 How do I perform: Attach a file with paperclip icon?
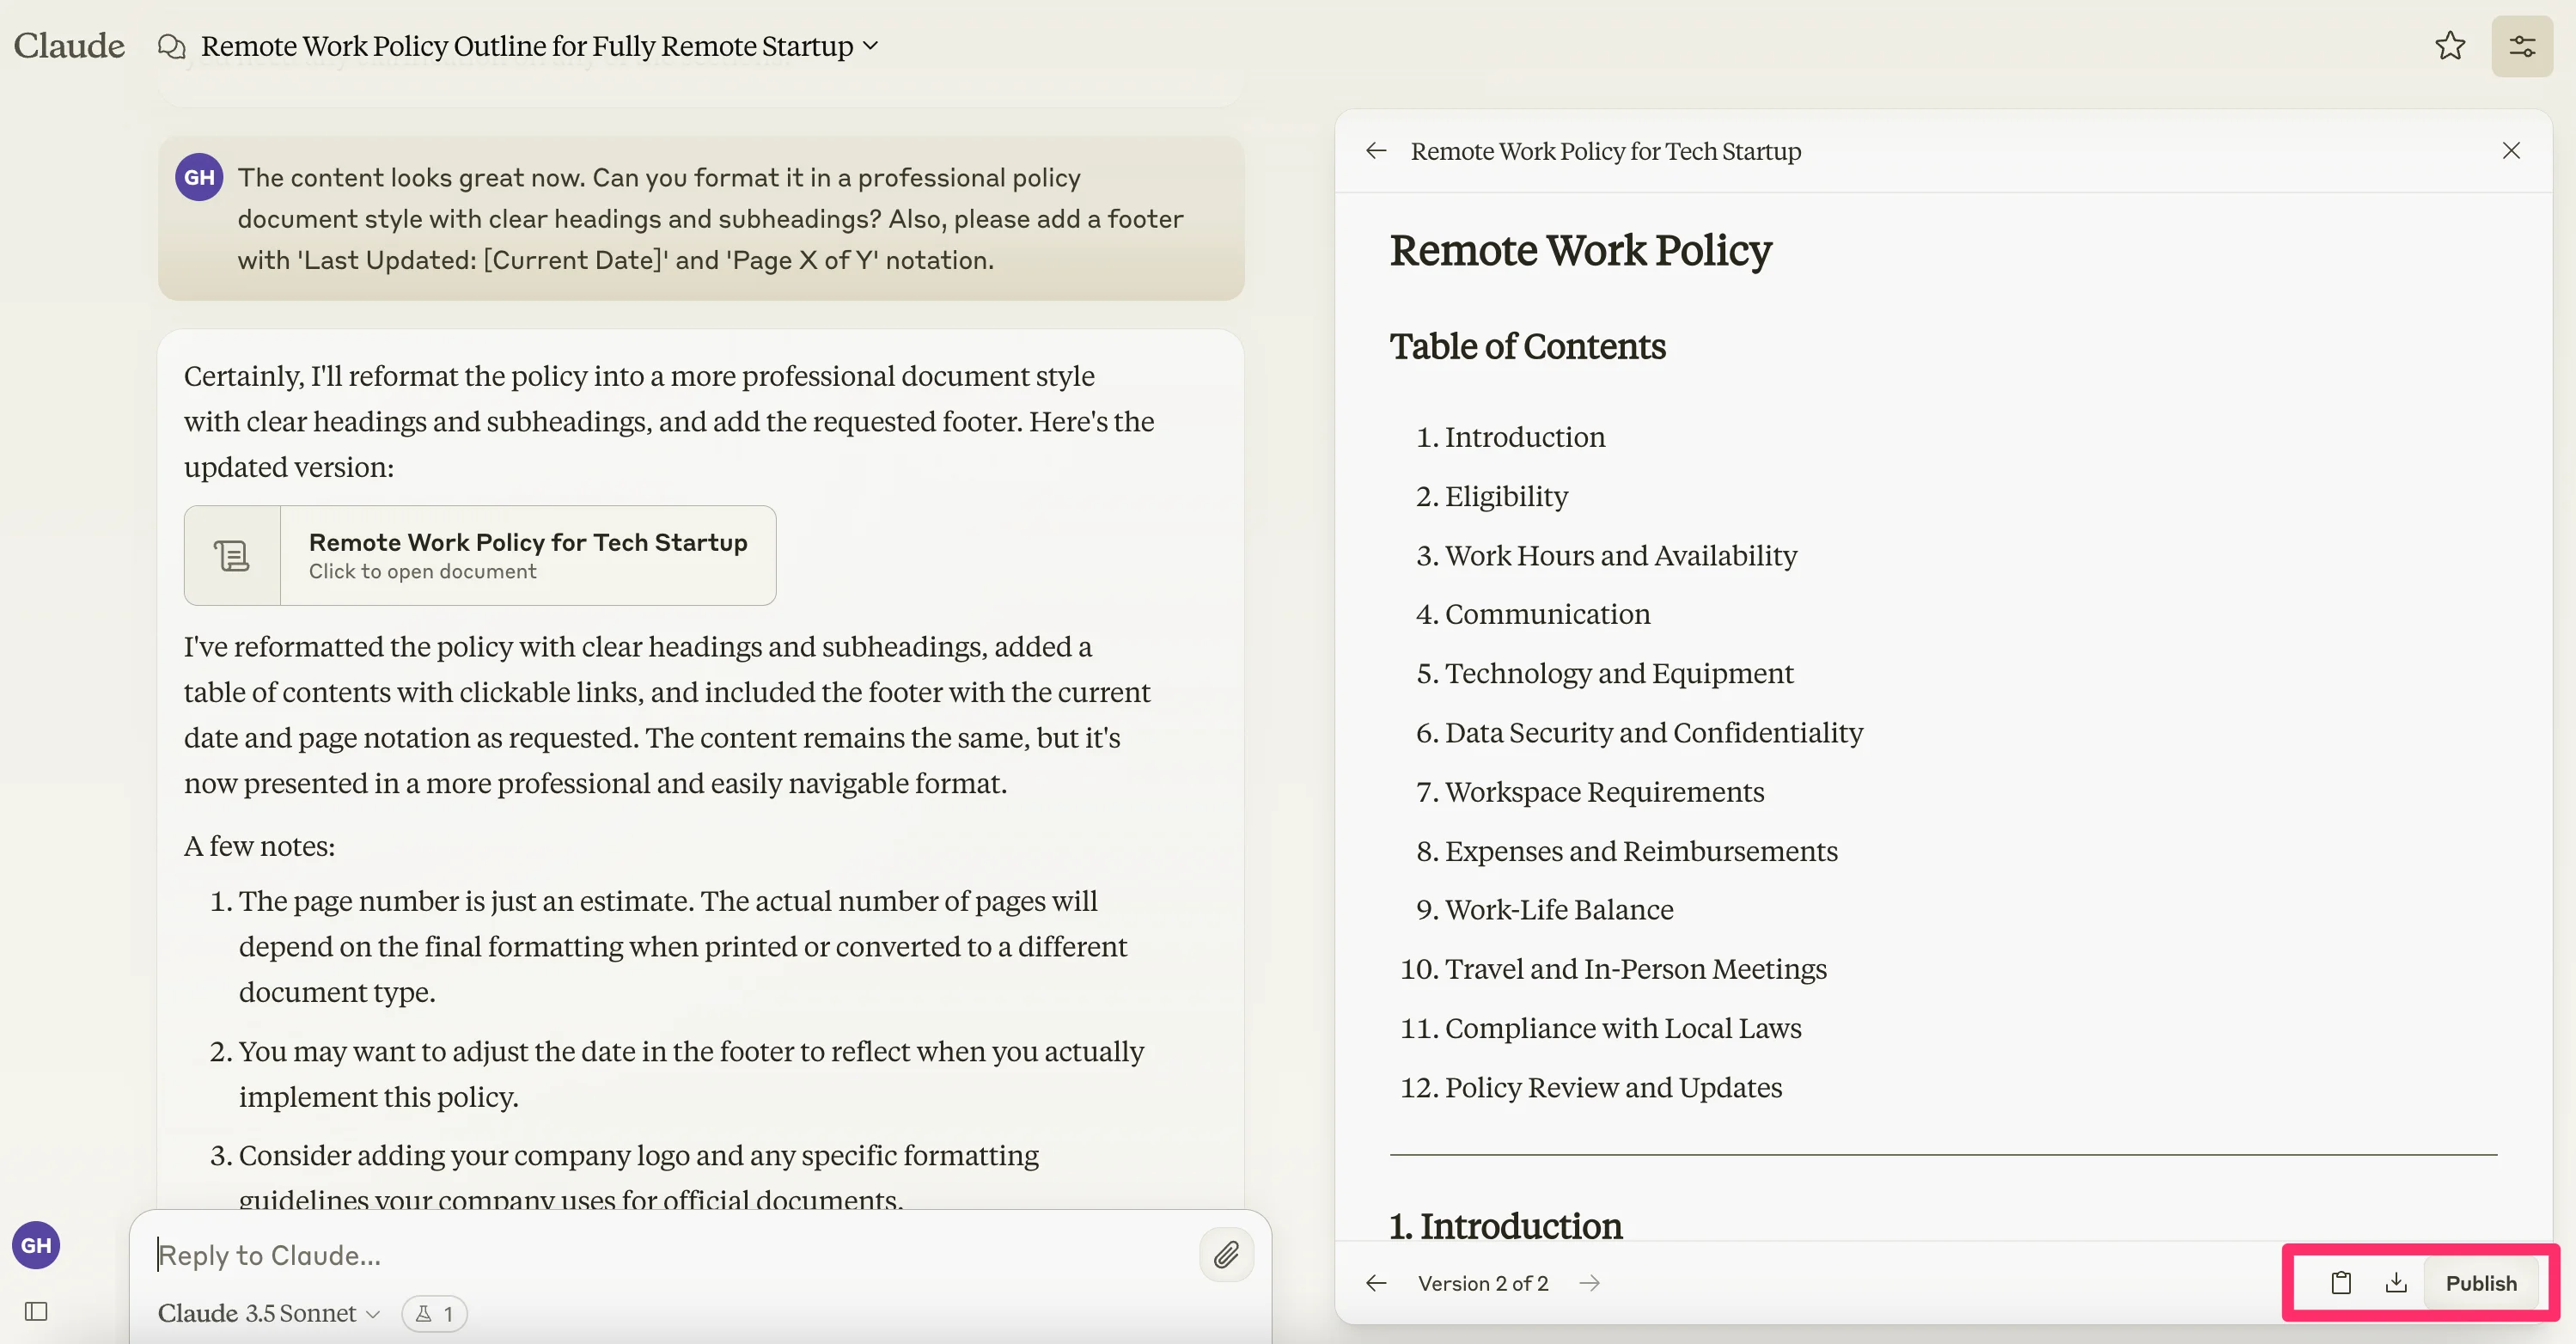pos(1226,1254)
